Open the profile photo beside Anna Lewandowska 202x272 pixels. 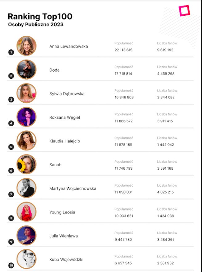(27, 46)
